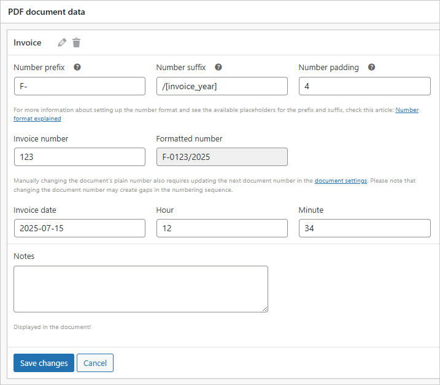Click the Cancel button

95,363
